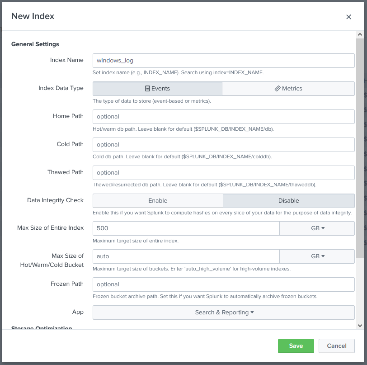The width and height of the screenshot is (367, 365).
Task: Select Events index data type
Action: [x=157, y=89]
